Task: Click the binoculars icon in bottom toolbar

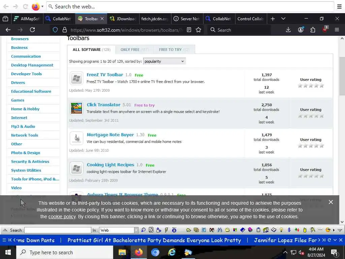Action: coord(219,230)
